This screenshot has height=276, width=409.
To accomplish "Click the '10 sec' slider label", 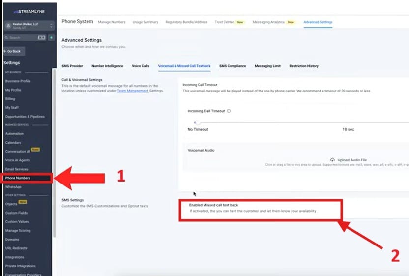I will point(348,129).
